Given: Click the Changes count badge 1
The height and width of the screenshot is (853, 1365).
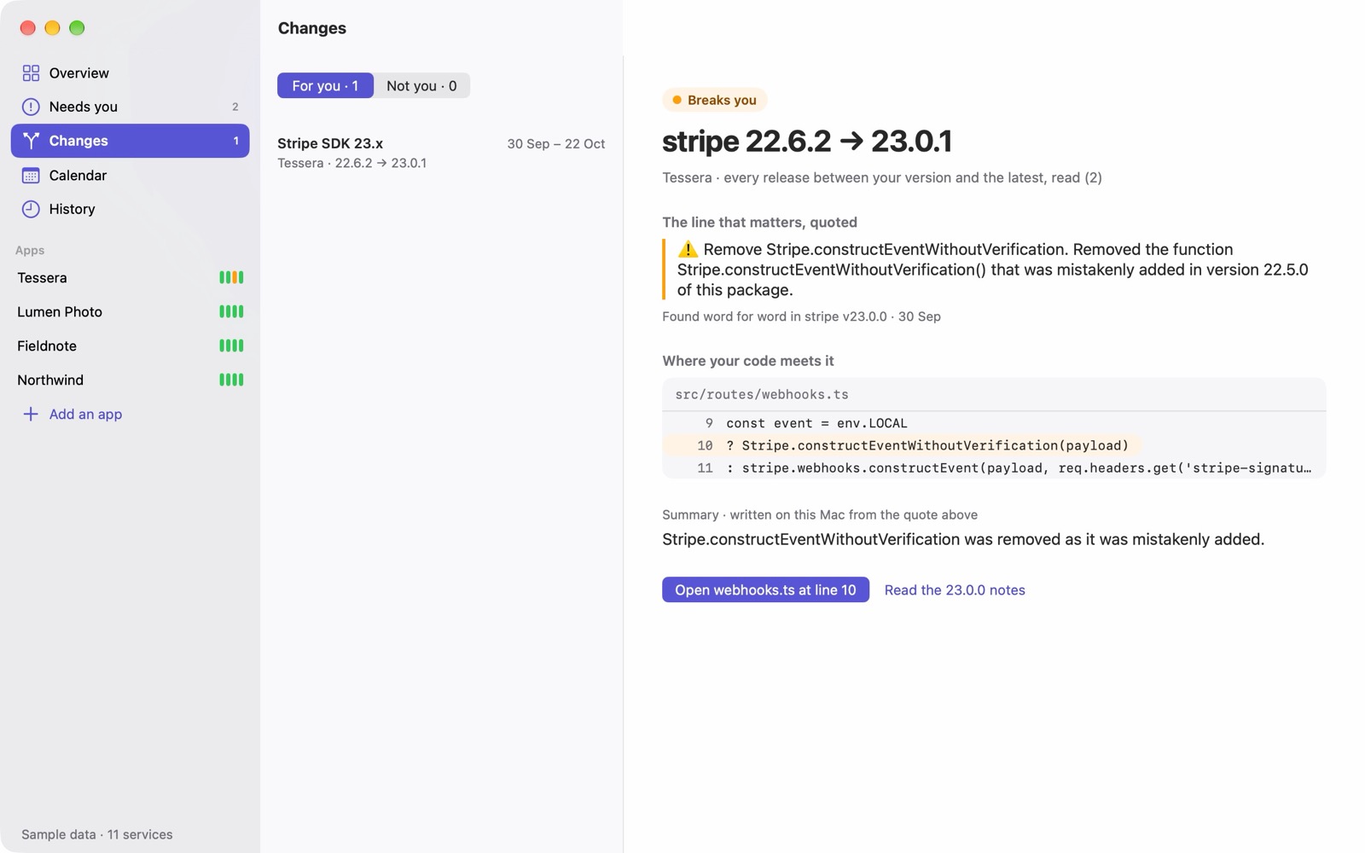Looking at the screenshot, I should pyautogui.click(x=235, y=141).
